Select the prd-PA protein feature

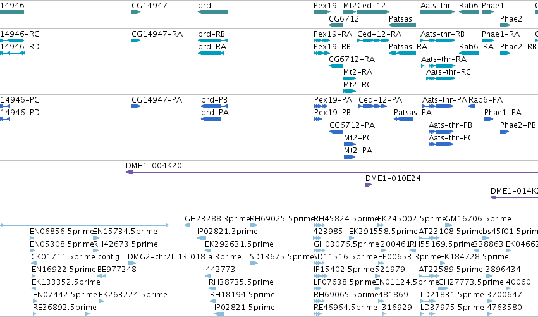211,119
